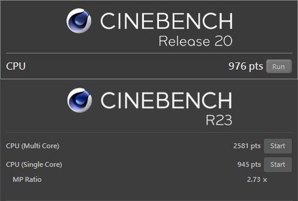Viewport: 298px width, 201px height.
Task: Click the Release 20 version text
Action: (x=195, y=41)
